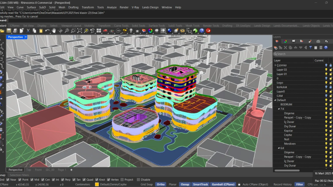Image resolution: width=333 pixels, height=187 pixels.
Task: Open the Perspective viewport title dropdown arrow
Action: (x=26, y=37)
